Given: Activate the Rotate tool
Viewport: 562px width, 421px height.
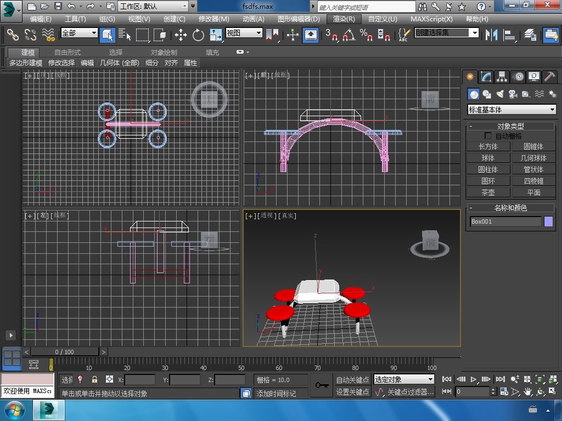Looking at the screenshot, I should tap(198, 35).
